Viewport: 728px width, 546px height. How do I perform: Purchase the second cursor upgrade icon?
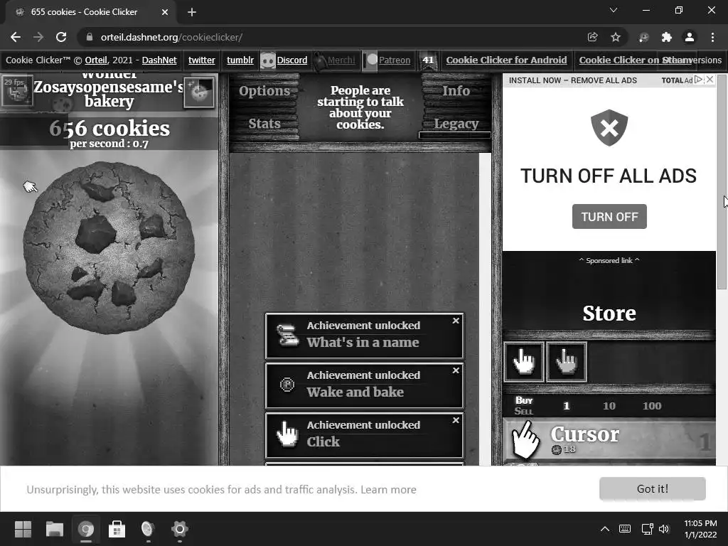tap(567, 362)
